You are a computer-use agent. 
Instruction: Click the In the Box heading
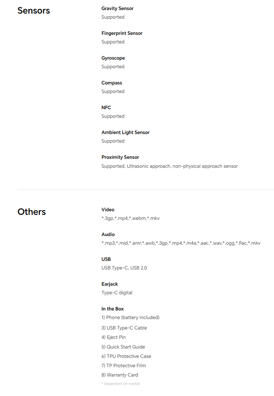pyautogui.click(x=113, y=309)
